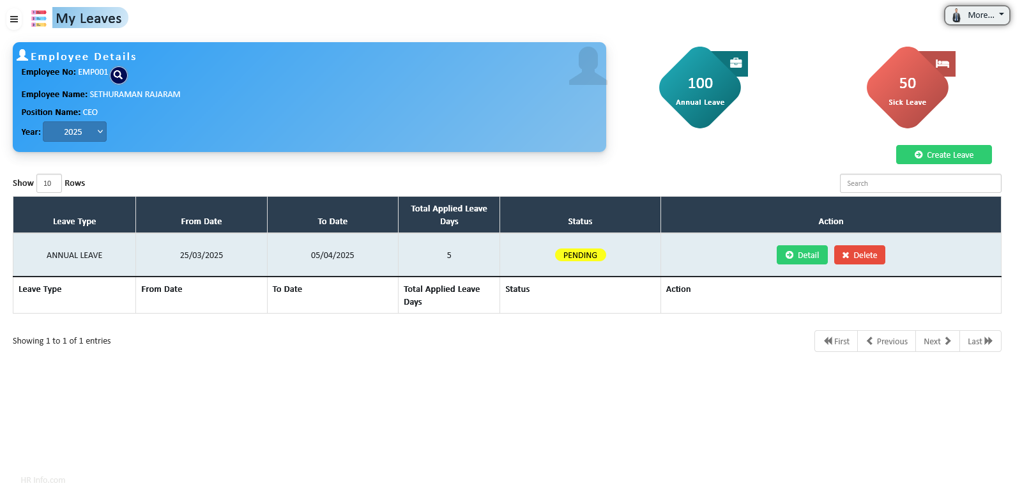Click the Search input field

[x=920, y=183]
